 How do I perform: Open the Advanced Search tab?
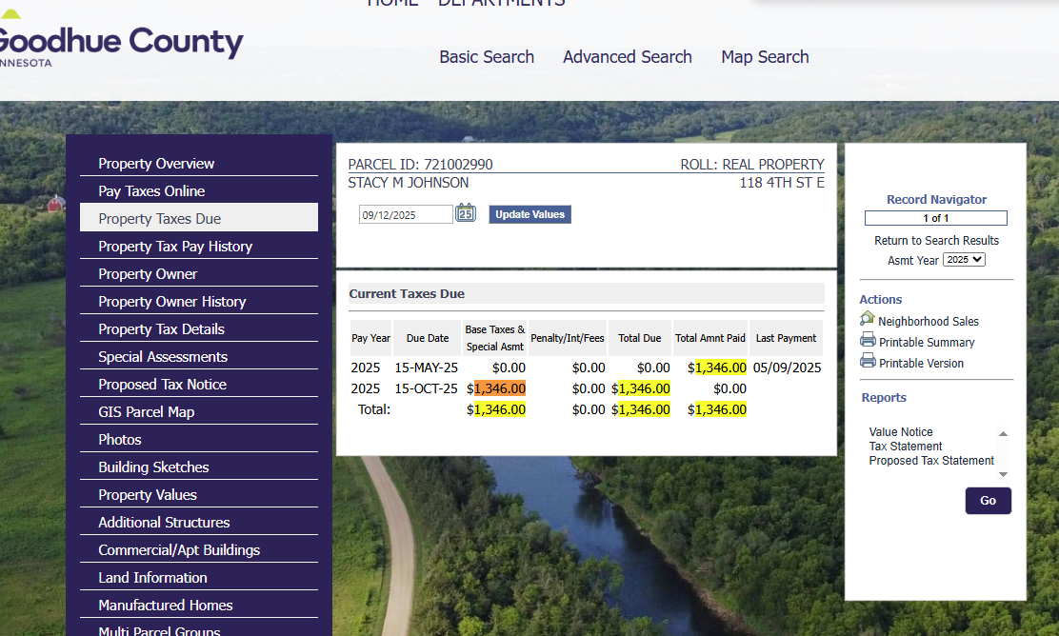[627, 57]
